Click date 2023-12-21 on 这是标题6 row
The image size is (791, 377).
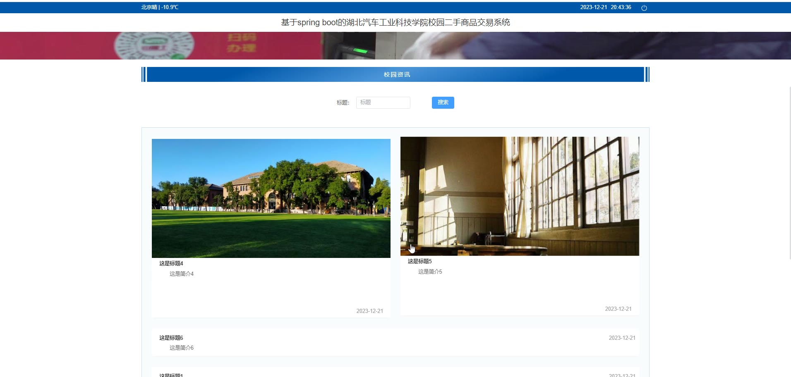[622, 338]
